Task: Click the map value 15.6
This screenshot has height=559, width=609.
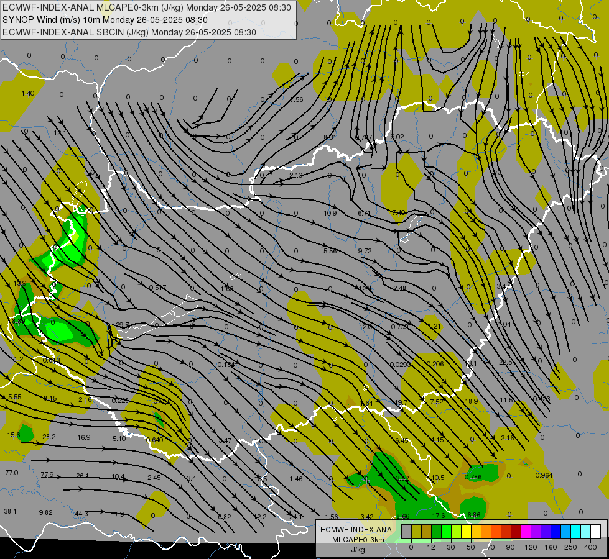Action: (x=14, y=435)
